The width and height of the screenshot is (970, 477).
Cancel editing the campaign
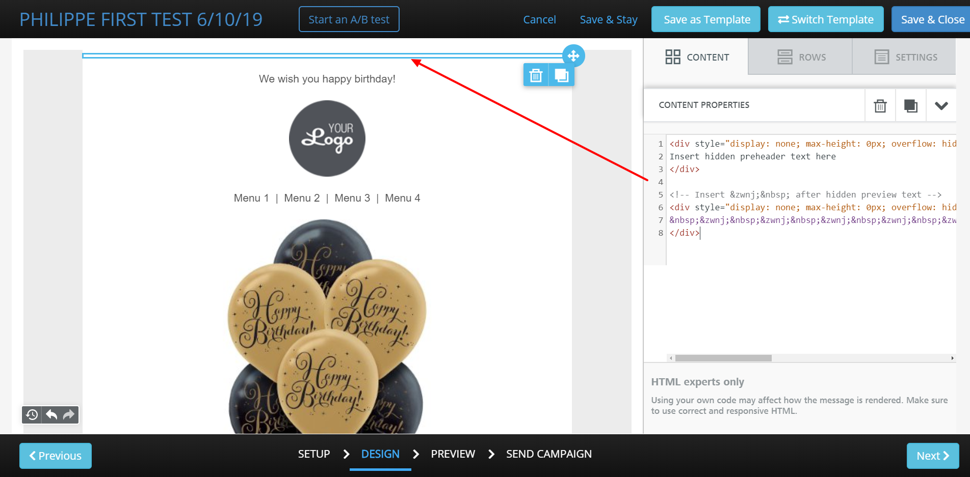(539, 19)
